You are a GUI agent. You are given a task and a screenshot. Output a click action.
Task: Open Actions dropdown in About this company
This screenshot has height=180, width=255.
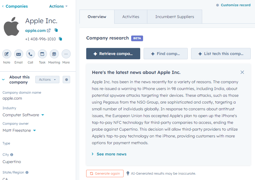(47, 80)
